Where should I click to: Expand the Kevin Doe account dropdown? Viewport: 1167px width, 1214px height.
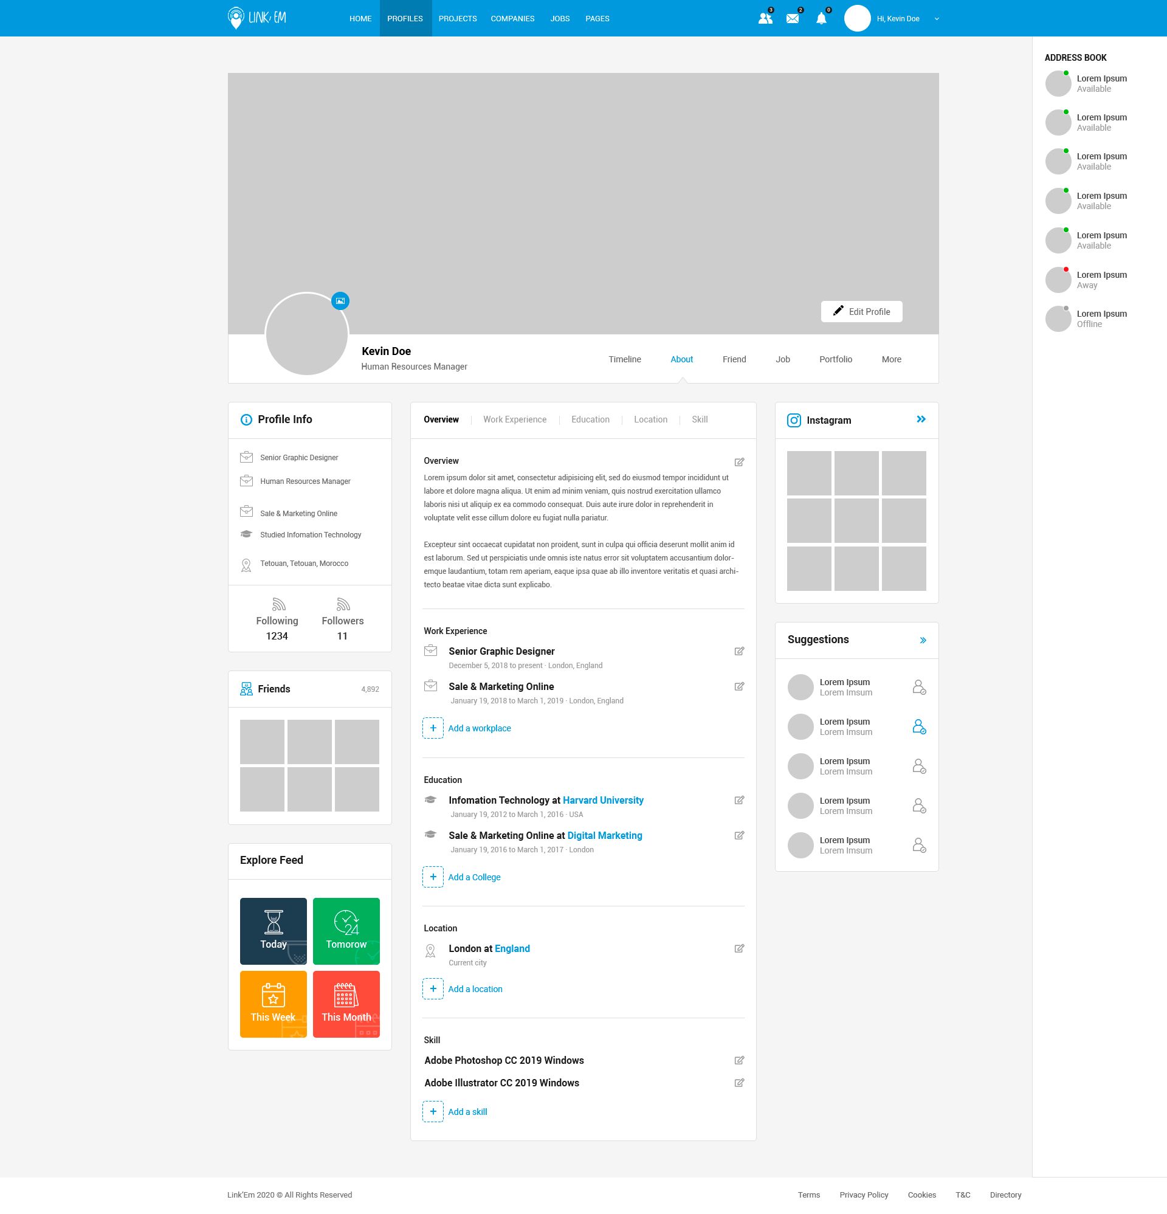click(x=937, y=19)
